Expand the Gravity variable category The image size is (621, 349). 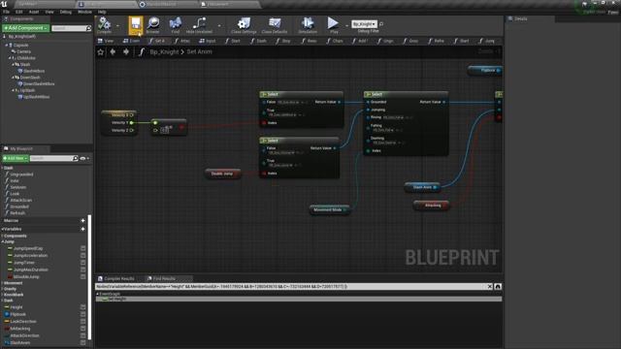point(2,289)
